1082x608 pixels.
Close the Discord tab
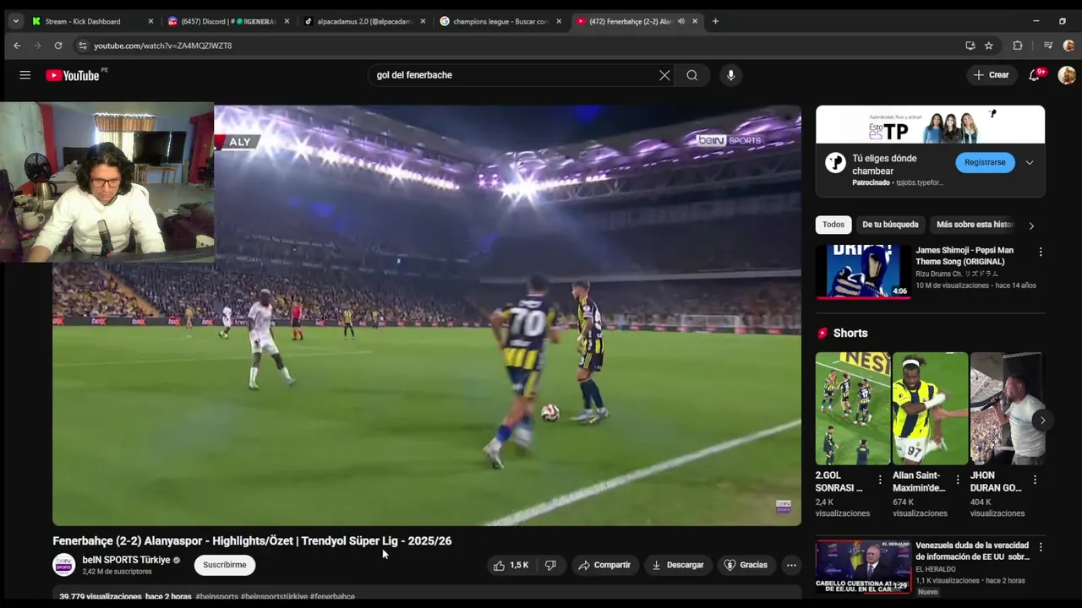[287, 21]
